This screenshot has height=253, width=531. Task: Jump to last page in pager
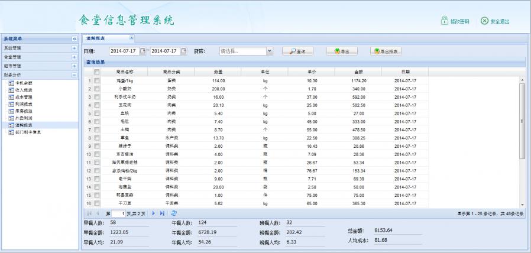tap(162, 212)
